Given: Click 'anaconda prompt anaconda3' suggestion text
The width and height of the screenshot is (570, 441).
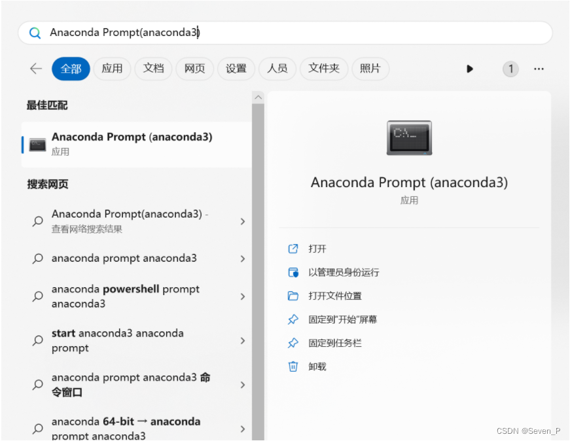Looking at the screenshot, I should pos(124,258).
